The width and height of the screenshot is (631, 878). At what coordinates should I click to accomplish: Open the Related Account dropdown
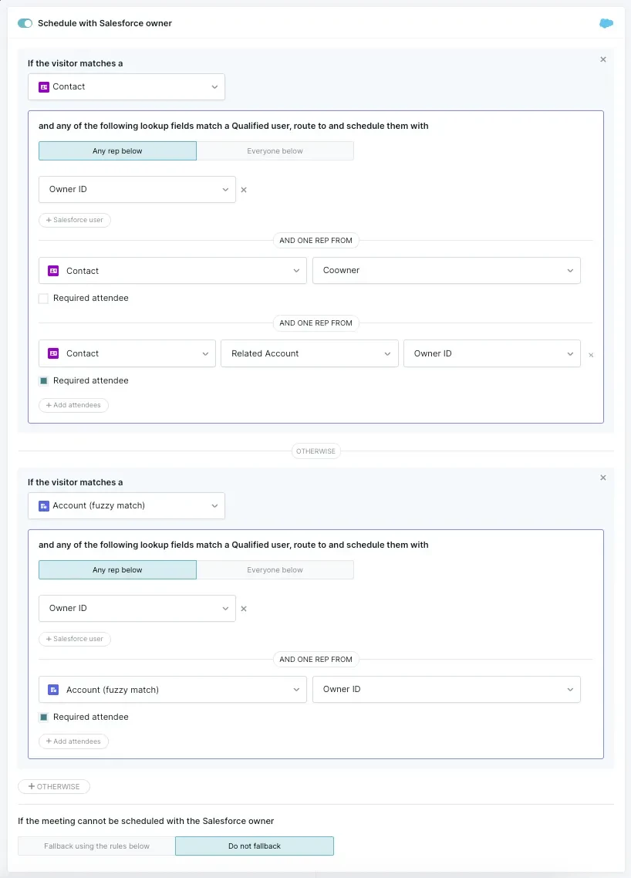pyautogui.click(x=309, y=353)
